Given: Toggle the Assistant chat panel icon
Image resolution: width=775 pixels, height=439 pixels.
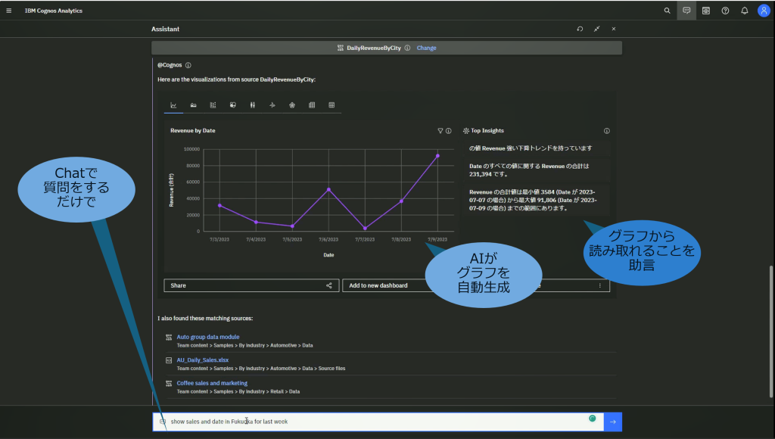Looking at the screenshot, I should click(686, 11).
